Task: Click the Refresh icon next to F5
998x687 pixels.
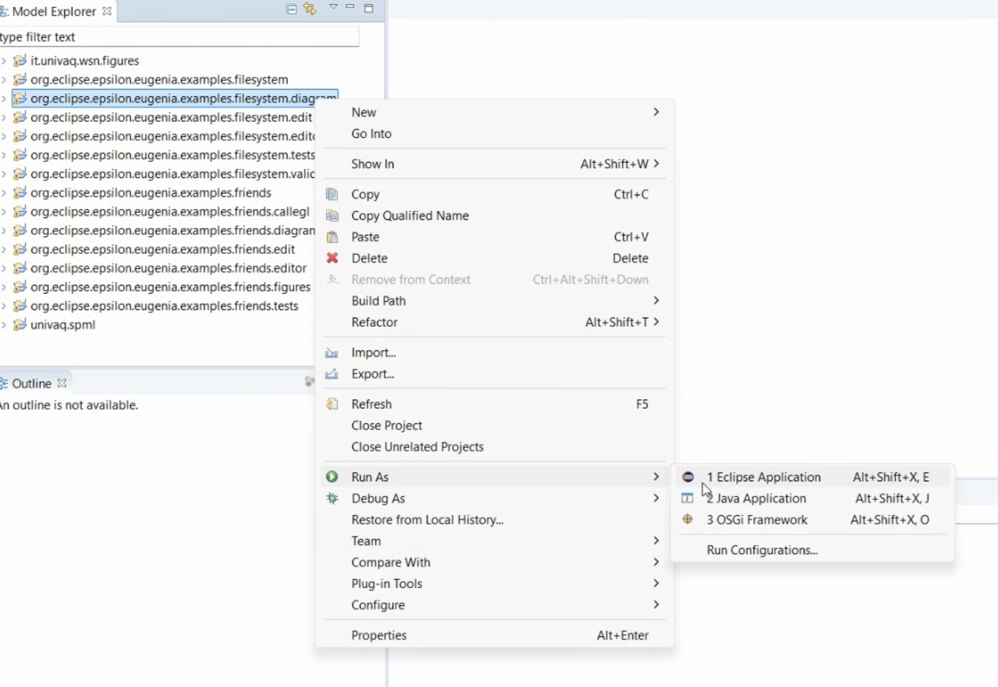Action: pyautogui.click(x=332, y=403)
